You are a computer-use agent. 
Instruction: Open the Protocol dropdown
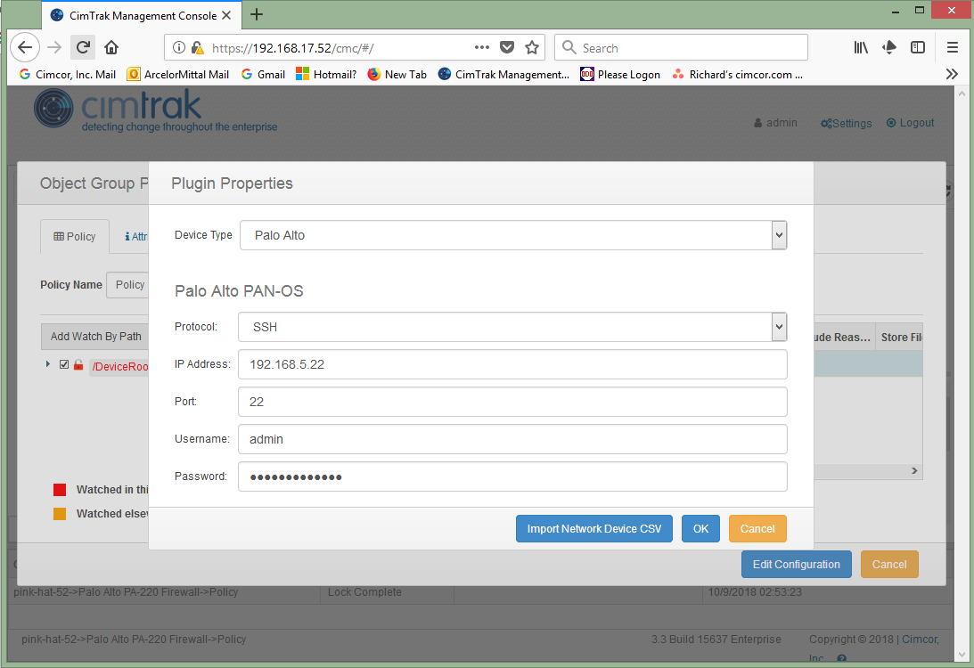(512, 327)
